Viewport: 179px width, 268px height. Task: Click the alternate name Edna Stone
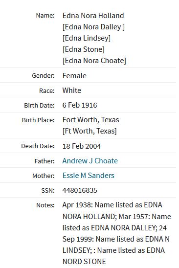point(83,49)
